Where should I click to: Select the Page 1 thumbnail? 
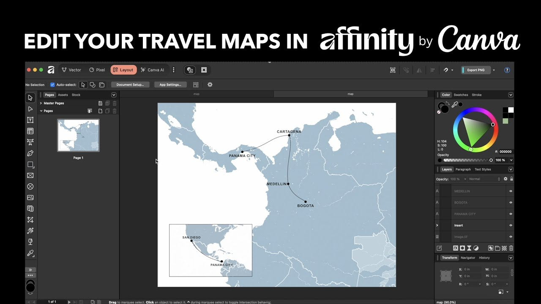pyautogui.click(x=78, y=135)
